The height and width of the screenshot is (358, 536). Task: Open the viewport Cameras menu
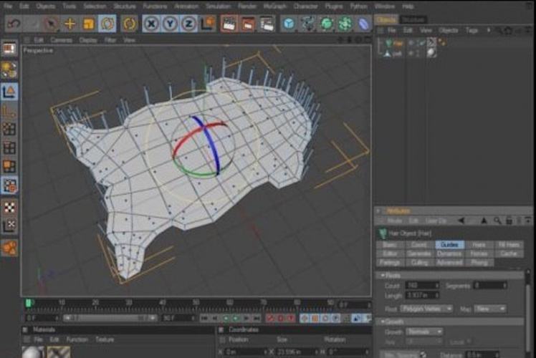62,40
